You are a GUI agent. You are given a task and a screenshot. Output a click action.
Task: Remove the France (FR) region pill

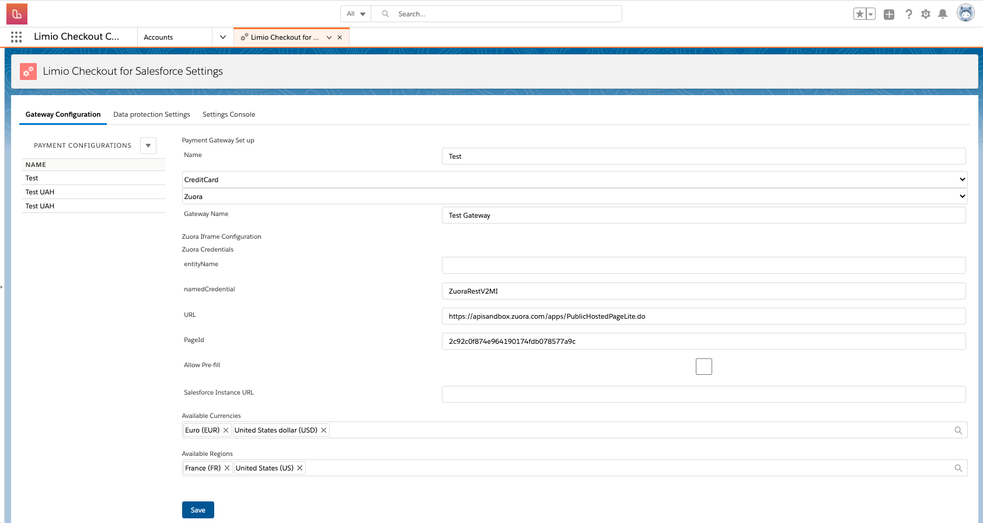point(227,468)
